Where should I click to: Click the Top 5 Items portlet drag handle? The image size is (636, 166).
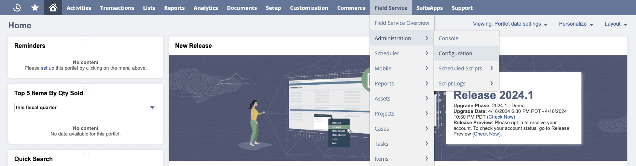[x=86, y=87]
